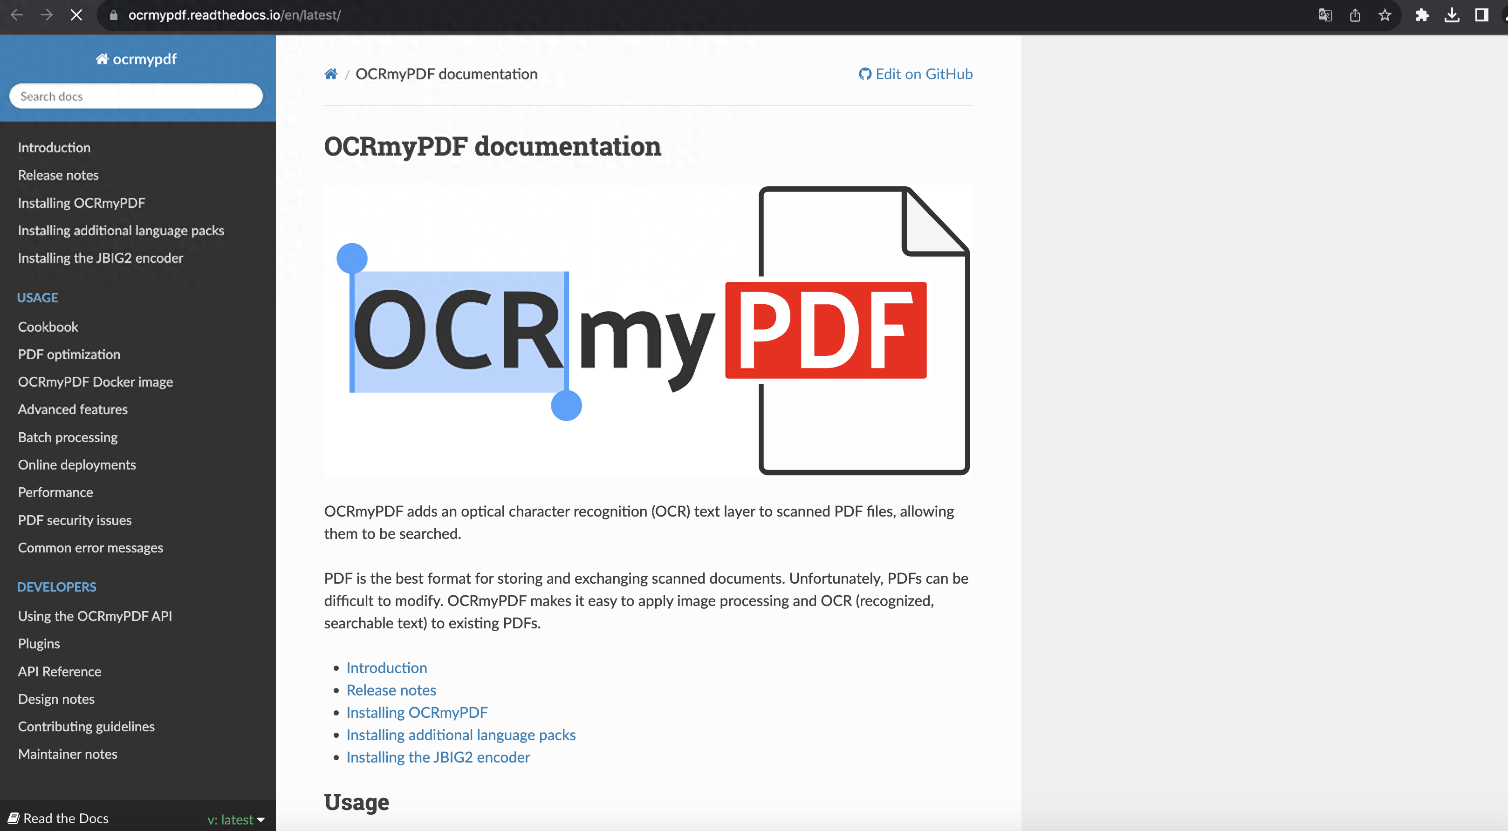Click the Release notes link in content
The height and width of the screenshot is (831, 1508).
click(x=391, y=690)
